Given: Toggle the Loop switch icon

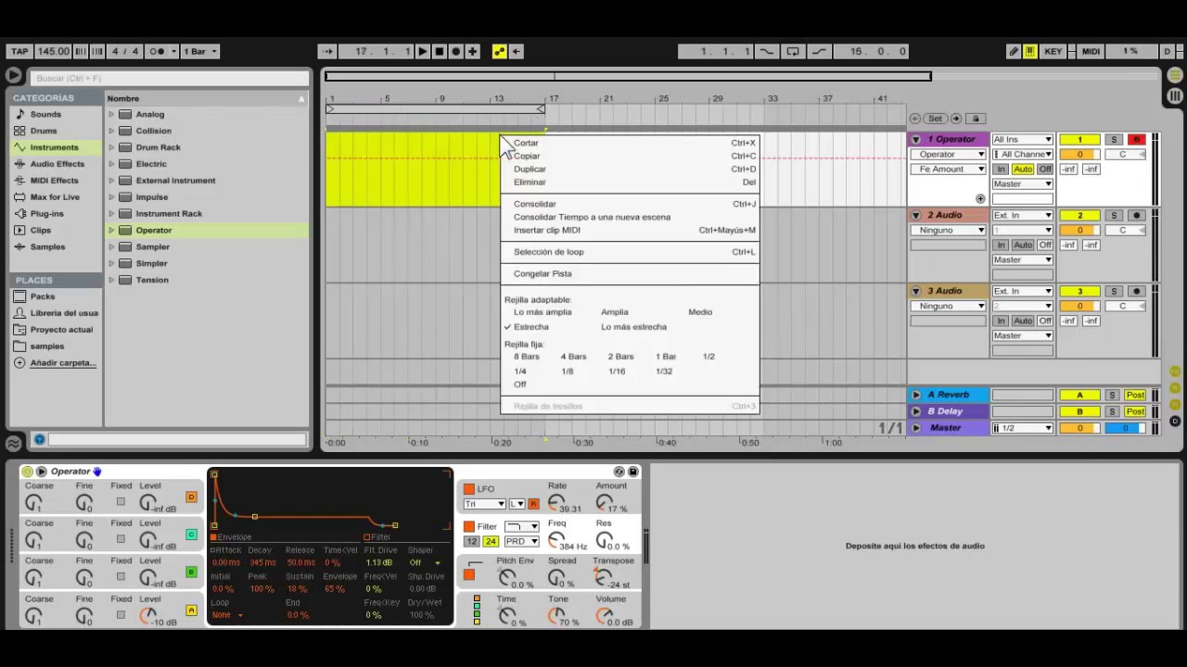Looking at the screenshot, I should (793, 52).
